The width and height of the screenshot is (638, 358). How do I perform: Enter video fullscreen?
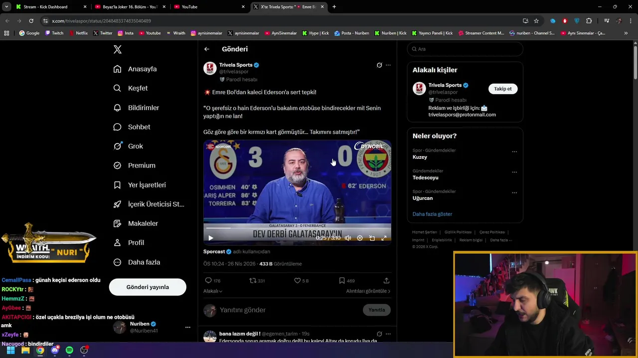point(384,238)
